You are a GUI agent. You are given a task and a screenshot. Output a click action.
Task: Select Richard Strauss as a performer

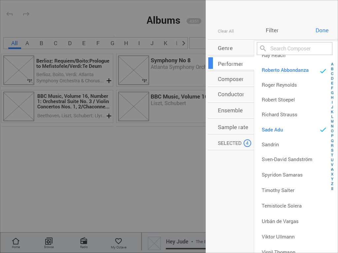click(279, 114)
